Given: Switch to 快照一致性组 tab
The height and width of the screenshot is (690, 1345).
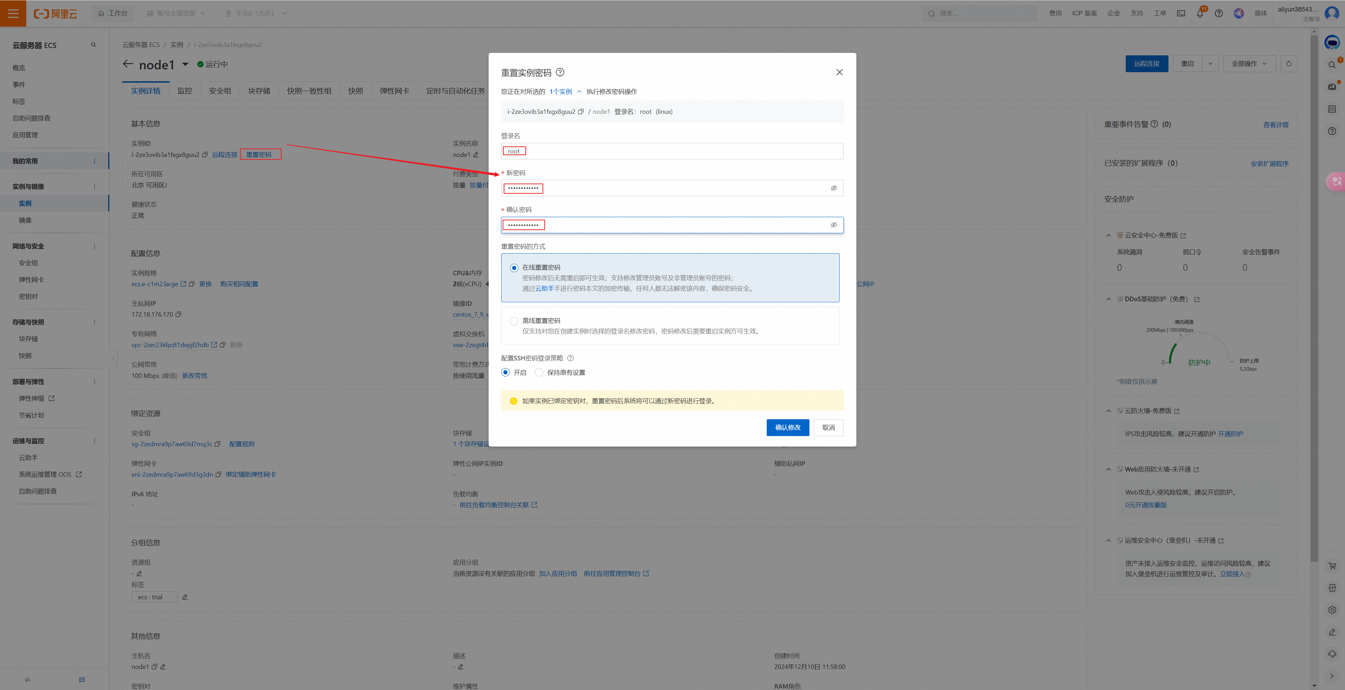Looking at the screenshot, I should click(x=309, y=91).
